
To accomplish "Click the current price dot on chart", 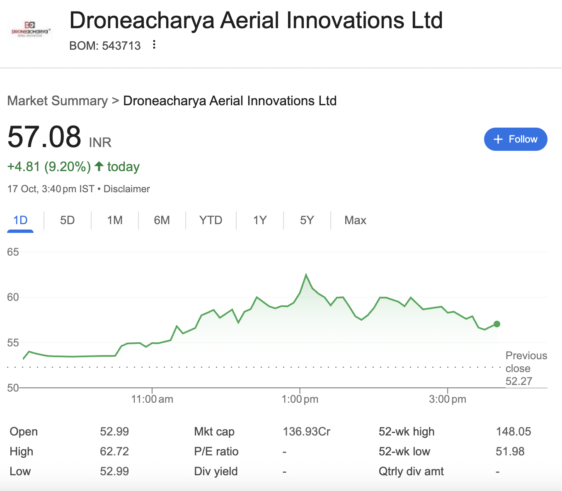I will 497,324.
